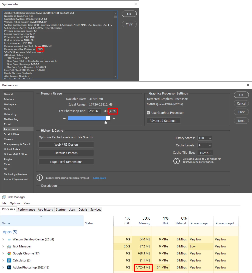Switch to the Performance tab in Task Manager
The image size is (252, 273).
(x=26, y=210)
